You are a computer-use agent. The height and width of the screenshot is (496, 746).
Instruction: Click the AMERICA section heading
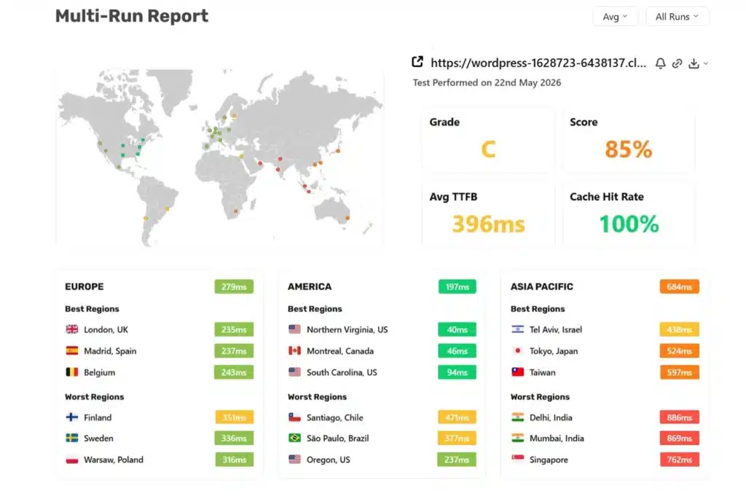(309, 287)
